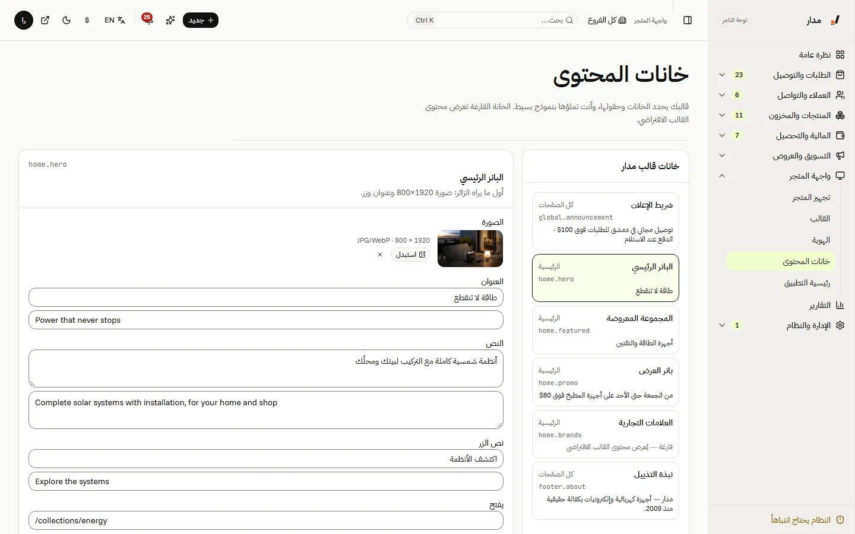Click the hero image thumbnail
Screen dimensions: 855x534
point(470,249)
